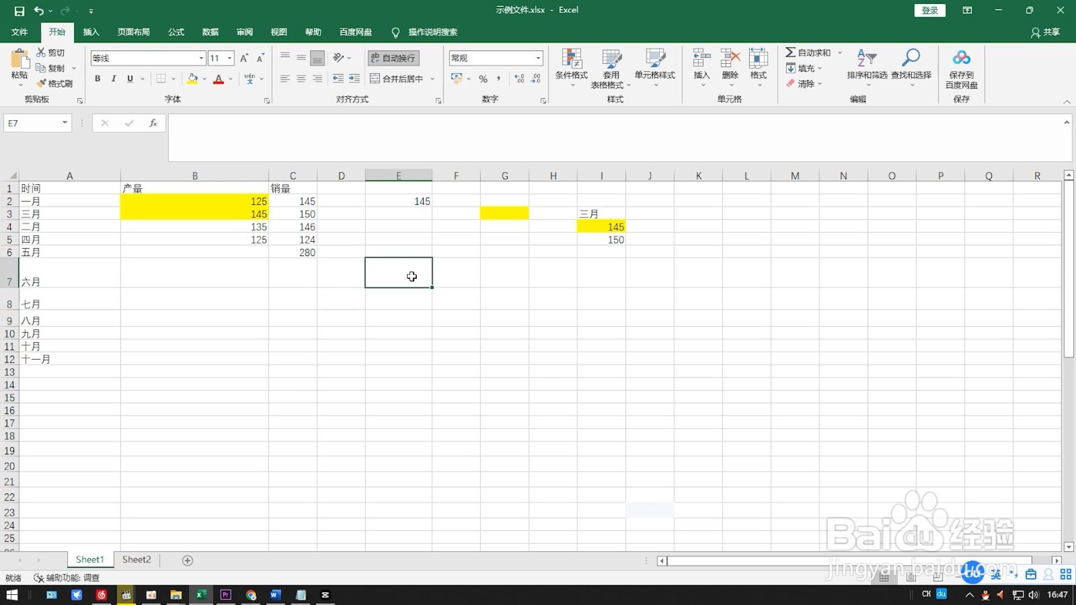Click the phonetic guide (wén) icon
The image size is (1076, 605).
tap(250, 79)
